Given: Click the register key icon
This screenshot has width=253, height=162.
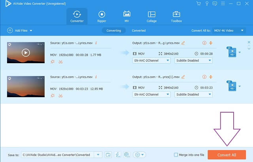Looking at the screenshot, I should 207,4.
